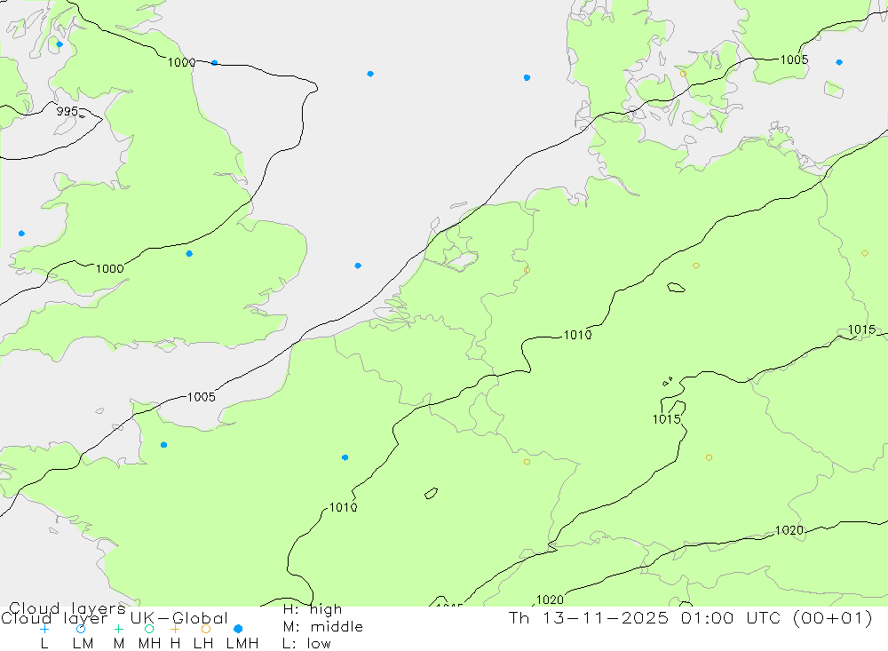Click small closed isobar loop in central France
888x651 pixels.
pyautogui.click(x=431, y=494)
